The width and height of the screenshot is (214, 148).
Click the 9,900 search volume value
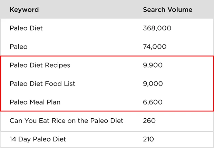click(x=153, y=65)
